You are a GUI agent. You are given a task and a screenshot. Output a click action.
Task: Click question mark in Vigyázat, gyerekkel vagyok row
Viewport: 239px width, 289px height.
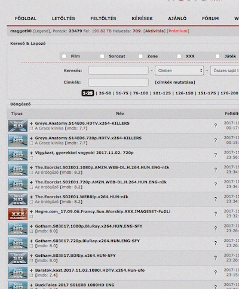click(x=216, y=155)
